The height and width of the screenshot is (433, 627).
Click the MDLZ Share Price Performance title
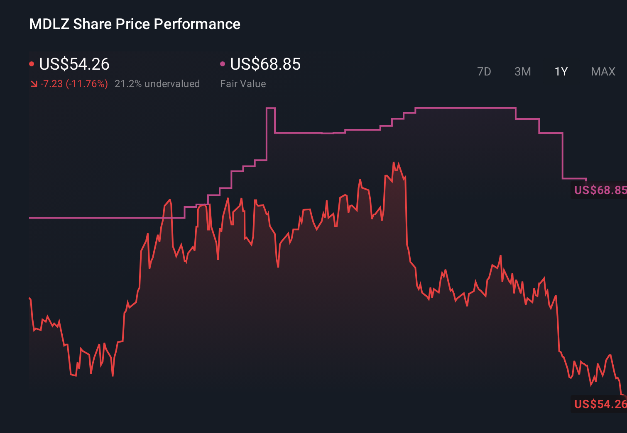coord(134,24)
